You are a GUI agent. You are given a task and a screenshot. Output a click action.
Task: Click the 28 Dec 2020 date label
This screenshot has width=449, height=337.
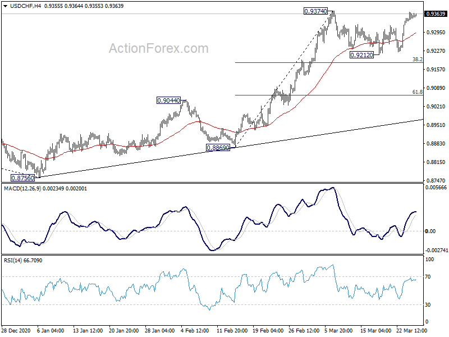pyautogui.click(x=16, y=330)
